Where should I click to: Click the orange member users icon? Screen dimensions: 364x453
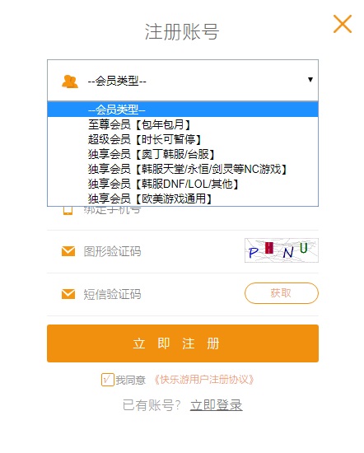[70, 82]
